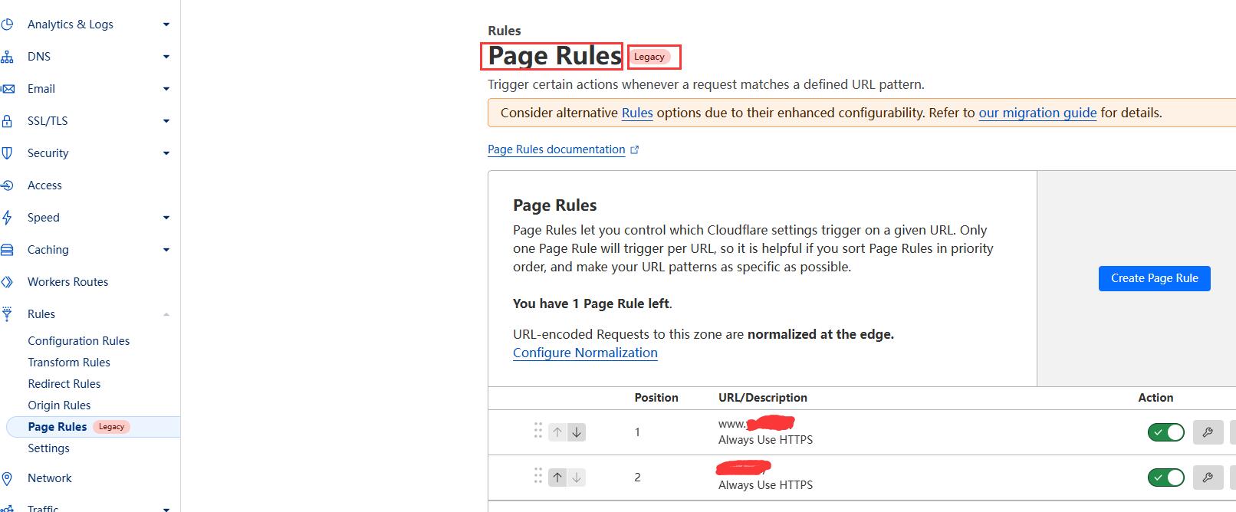Click the Configure Normalization link
1236x512 pixels.
click(x=585, y=353)
